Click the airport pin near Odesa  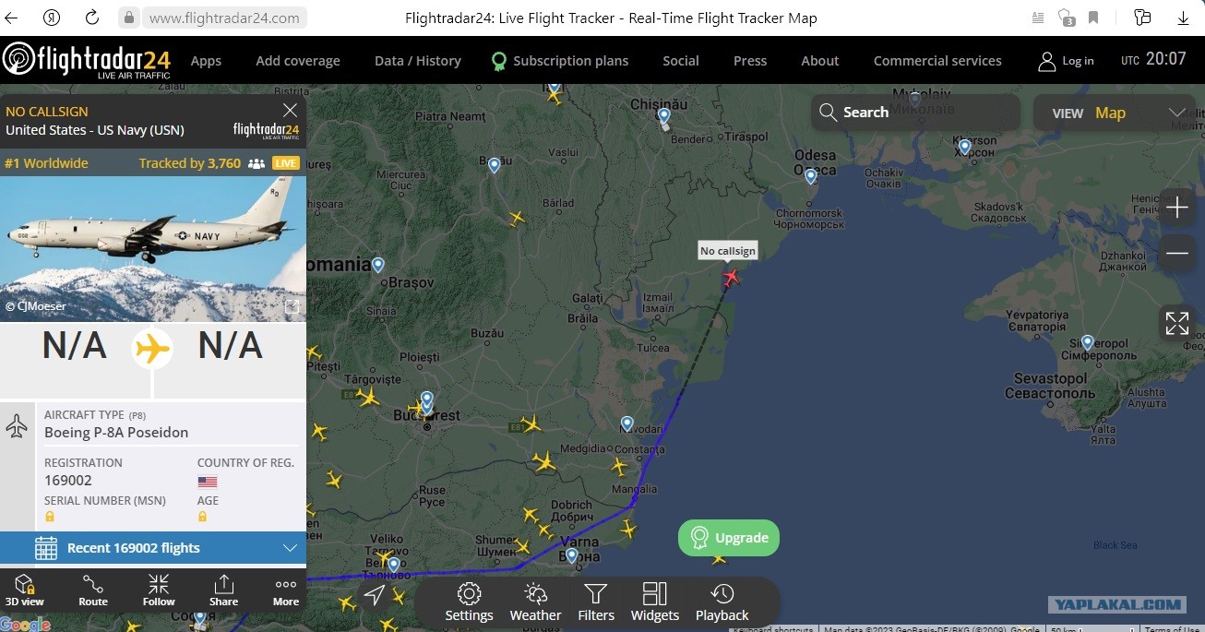pos(810,176)
